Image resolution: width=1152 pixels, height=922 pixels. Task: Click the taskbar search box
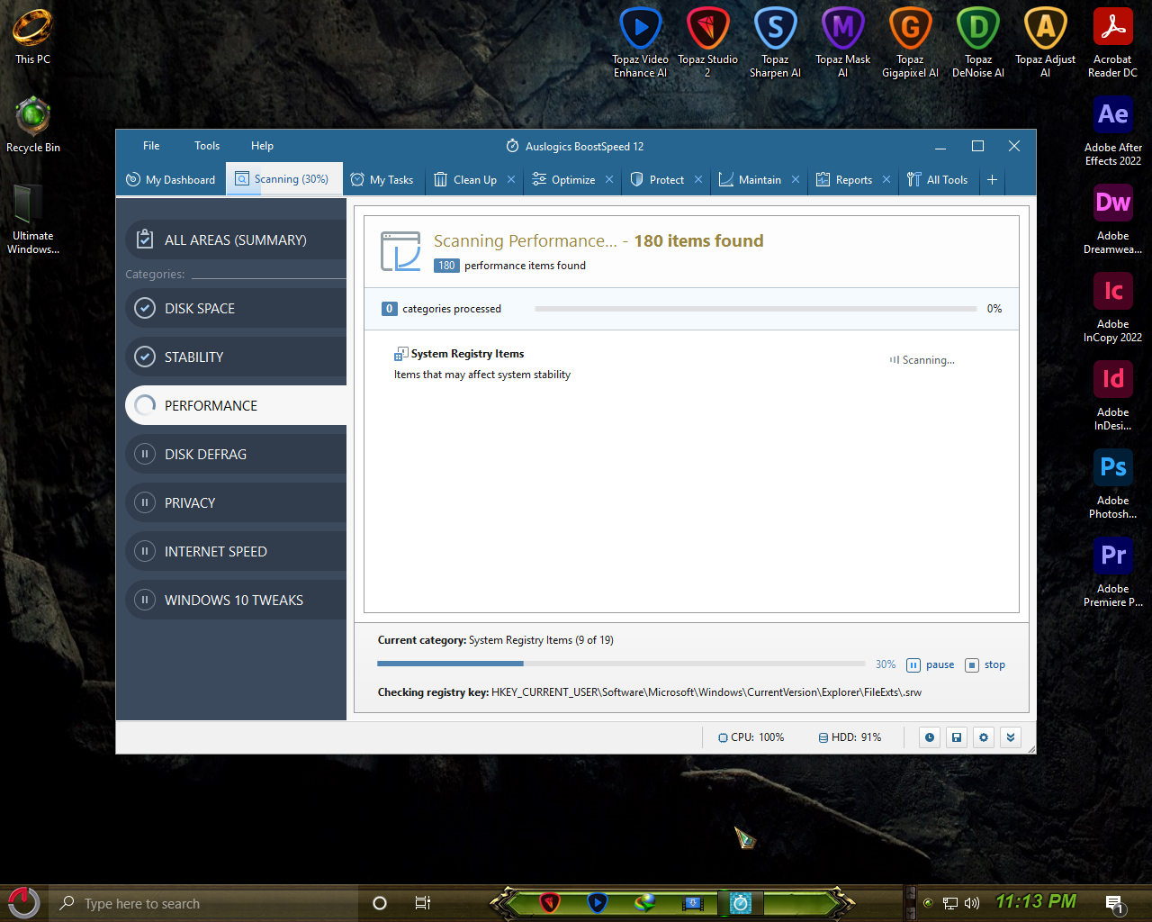(x=202, y=903)
